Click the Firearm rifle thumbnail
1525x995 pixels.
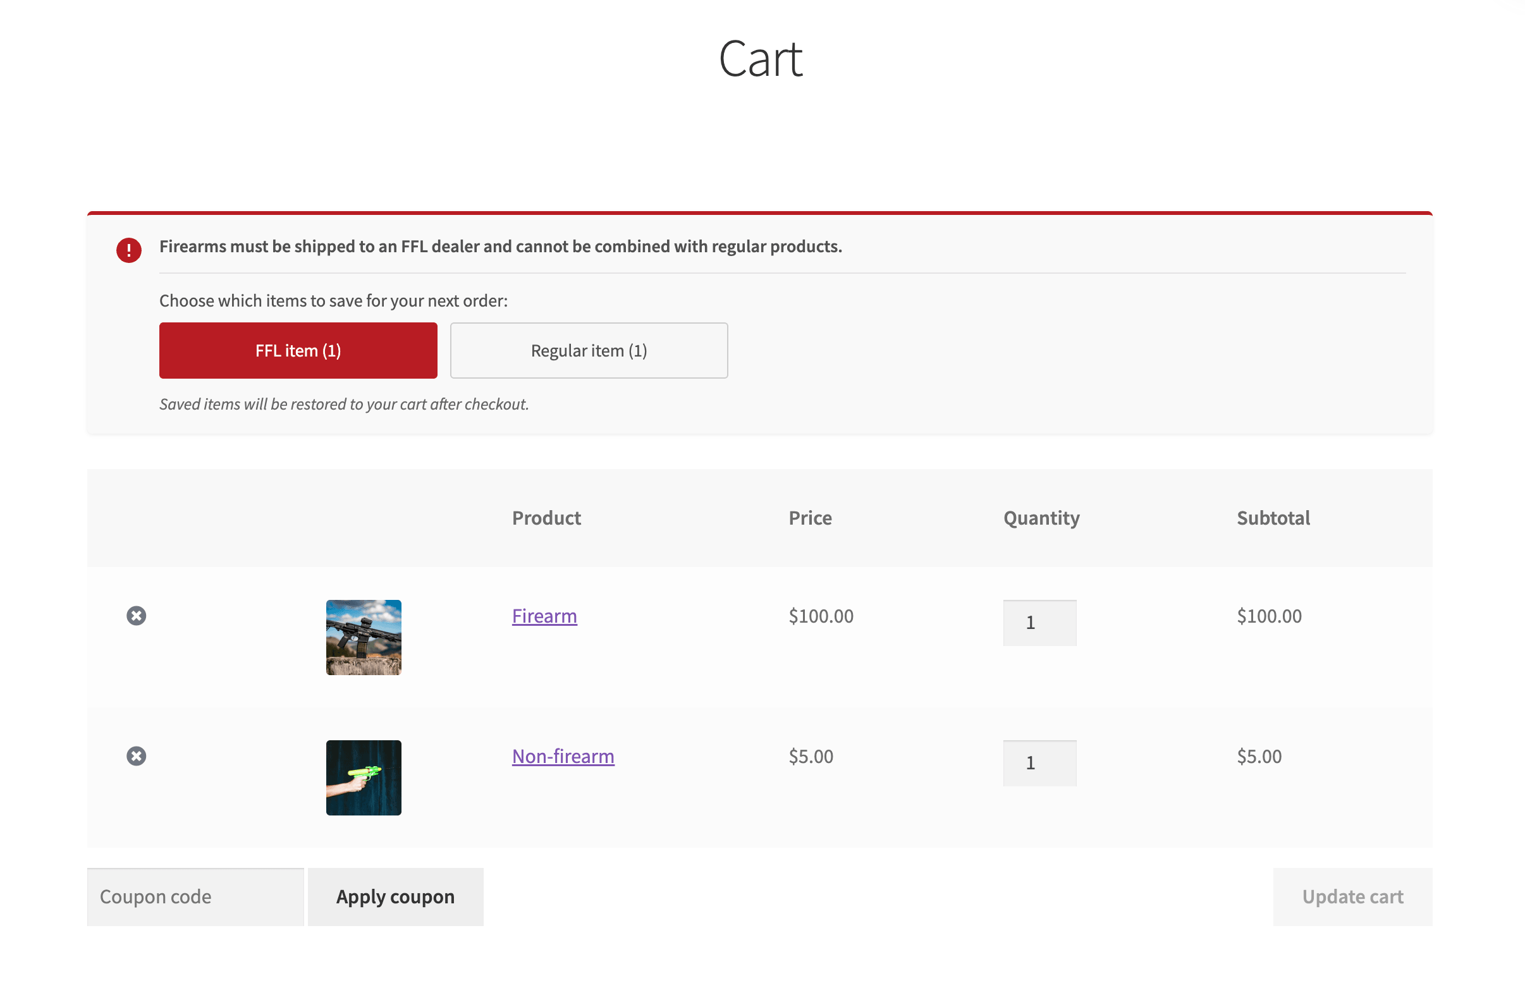365,638
